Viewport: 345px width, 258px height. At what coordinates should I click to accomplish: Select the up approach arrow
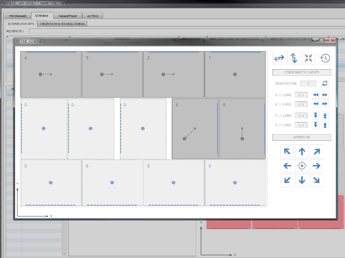[x=302, y=151]
